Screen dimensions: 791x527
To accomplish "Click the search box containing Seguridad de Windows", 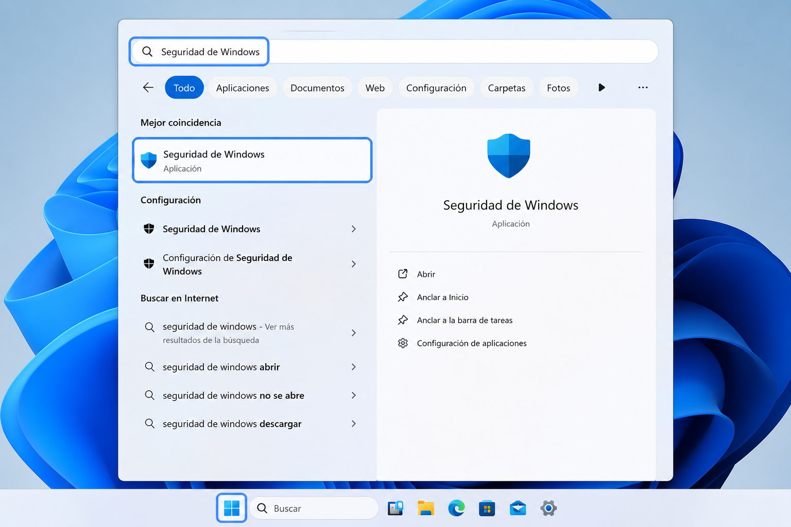I will (x=395, y=51).
